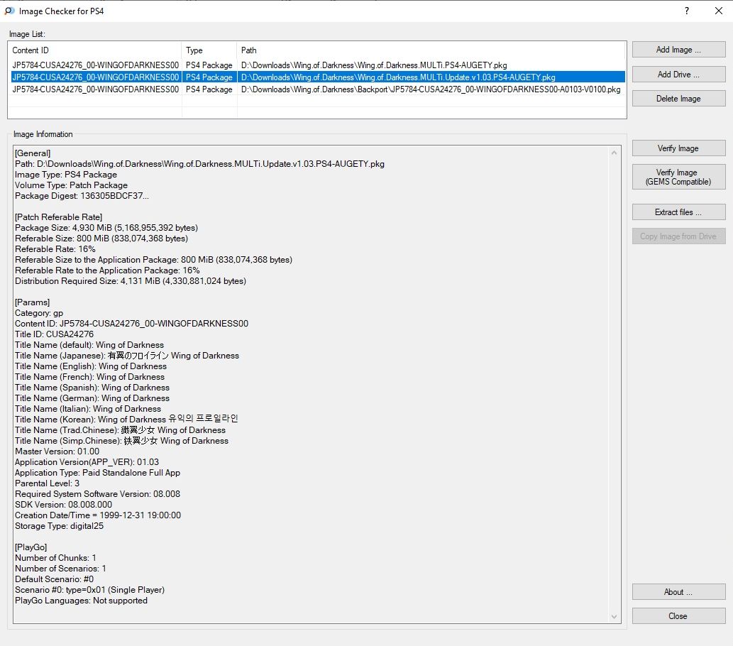Click the Title Name (Korean) line

tap(127, 419)
